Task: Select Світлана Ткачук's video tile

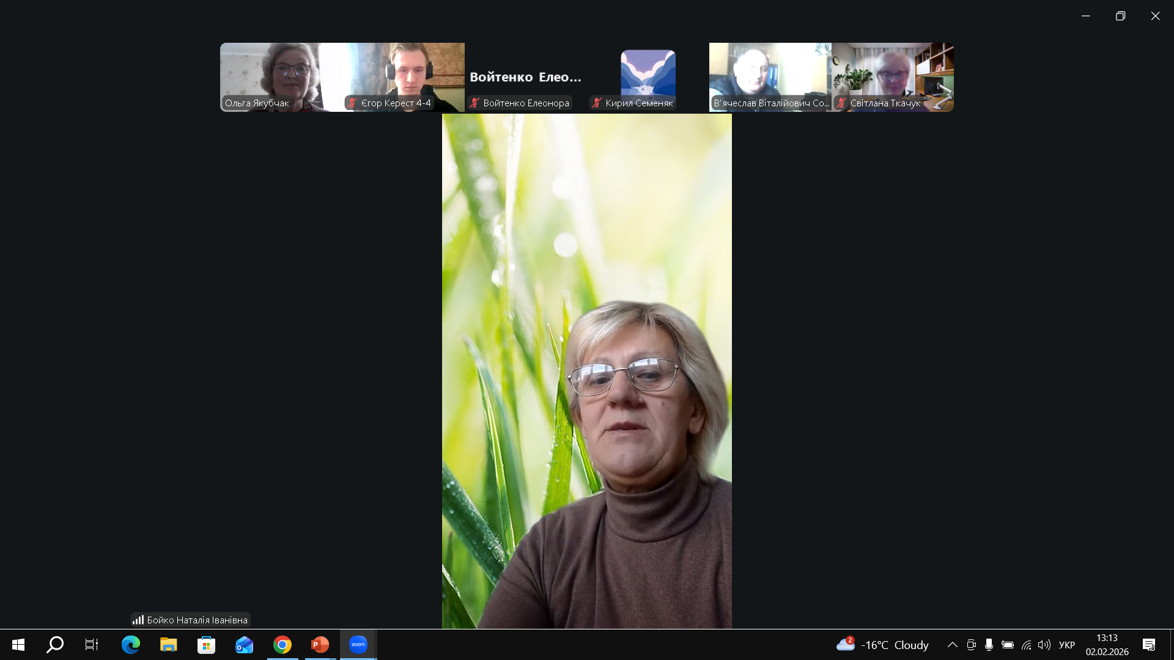Action: coord(892,73)
